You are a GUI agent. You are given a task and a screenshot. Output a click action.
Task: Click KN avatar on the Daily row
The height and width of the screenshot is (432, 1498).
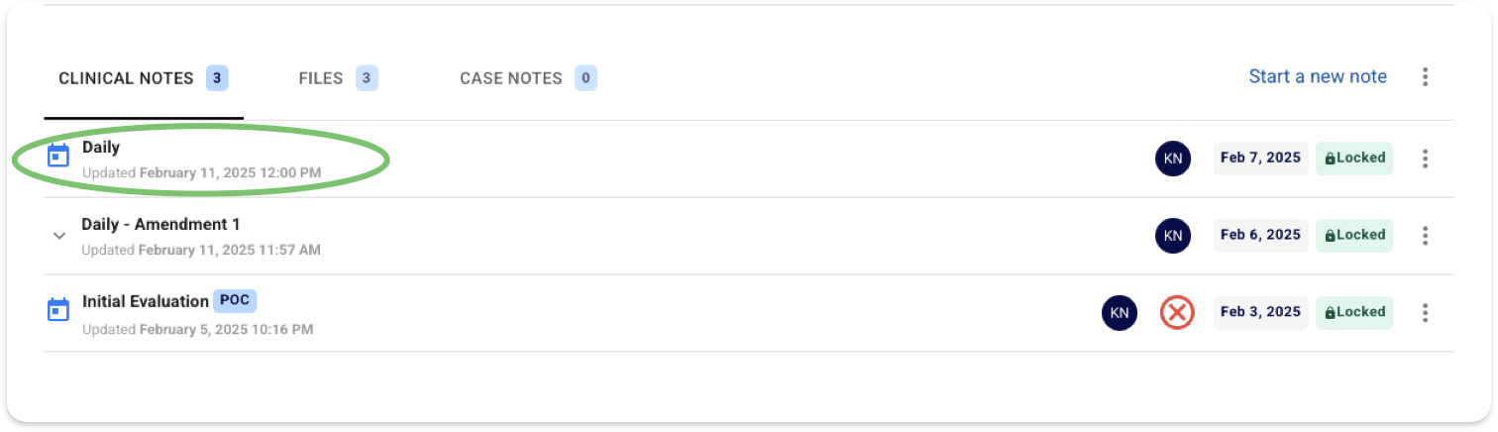tap(1173, 159)
